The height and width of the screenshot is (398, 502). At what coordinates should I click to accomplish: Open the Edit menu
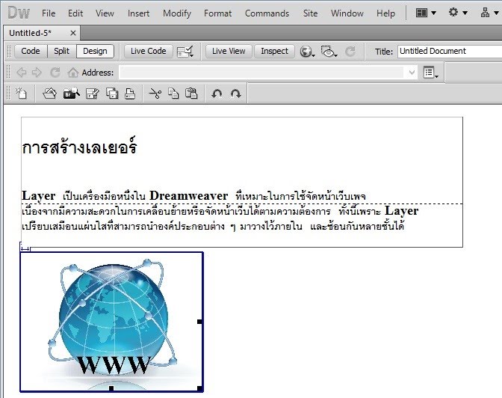coord(75,13)
